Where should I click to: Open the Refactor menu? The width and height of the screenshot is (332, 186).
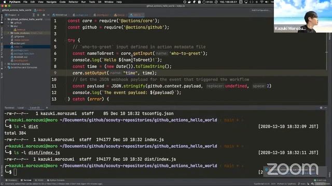[73, 2]
